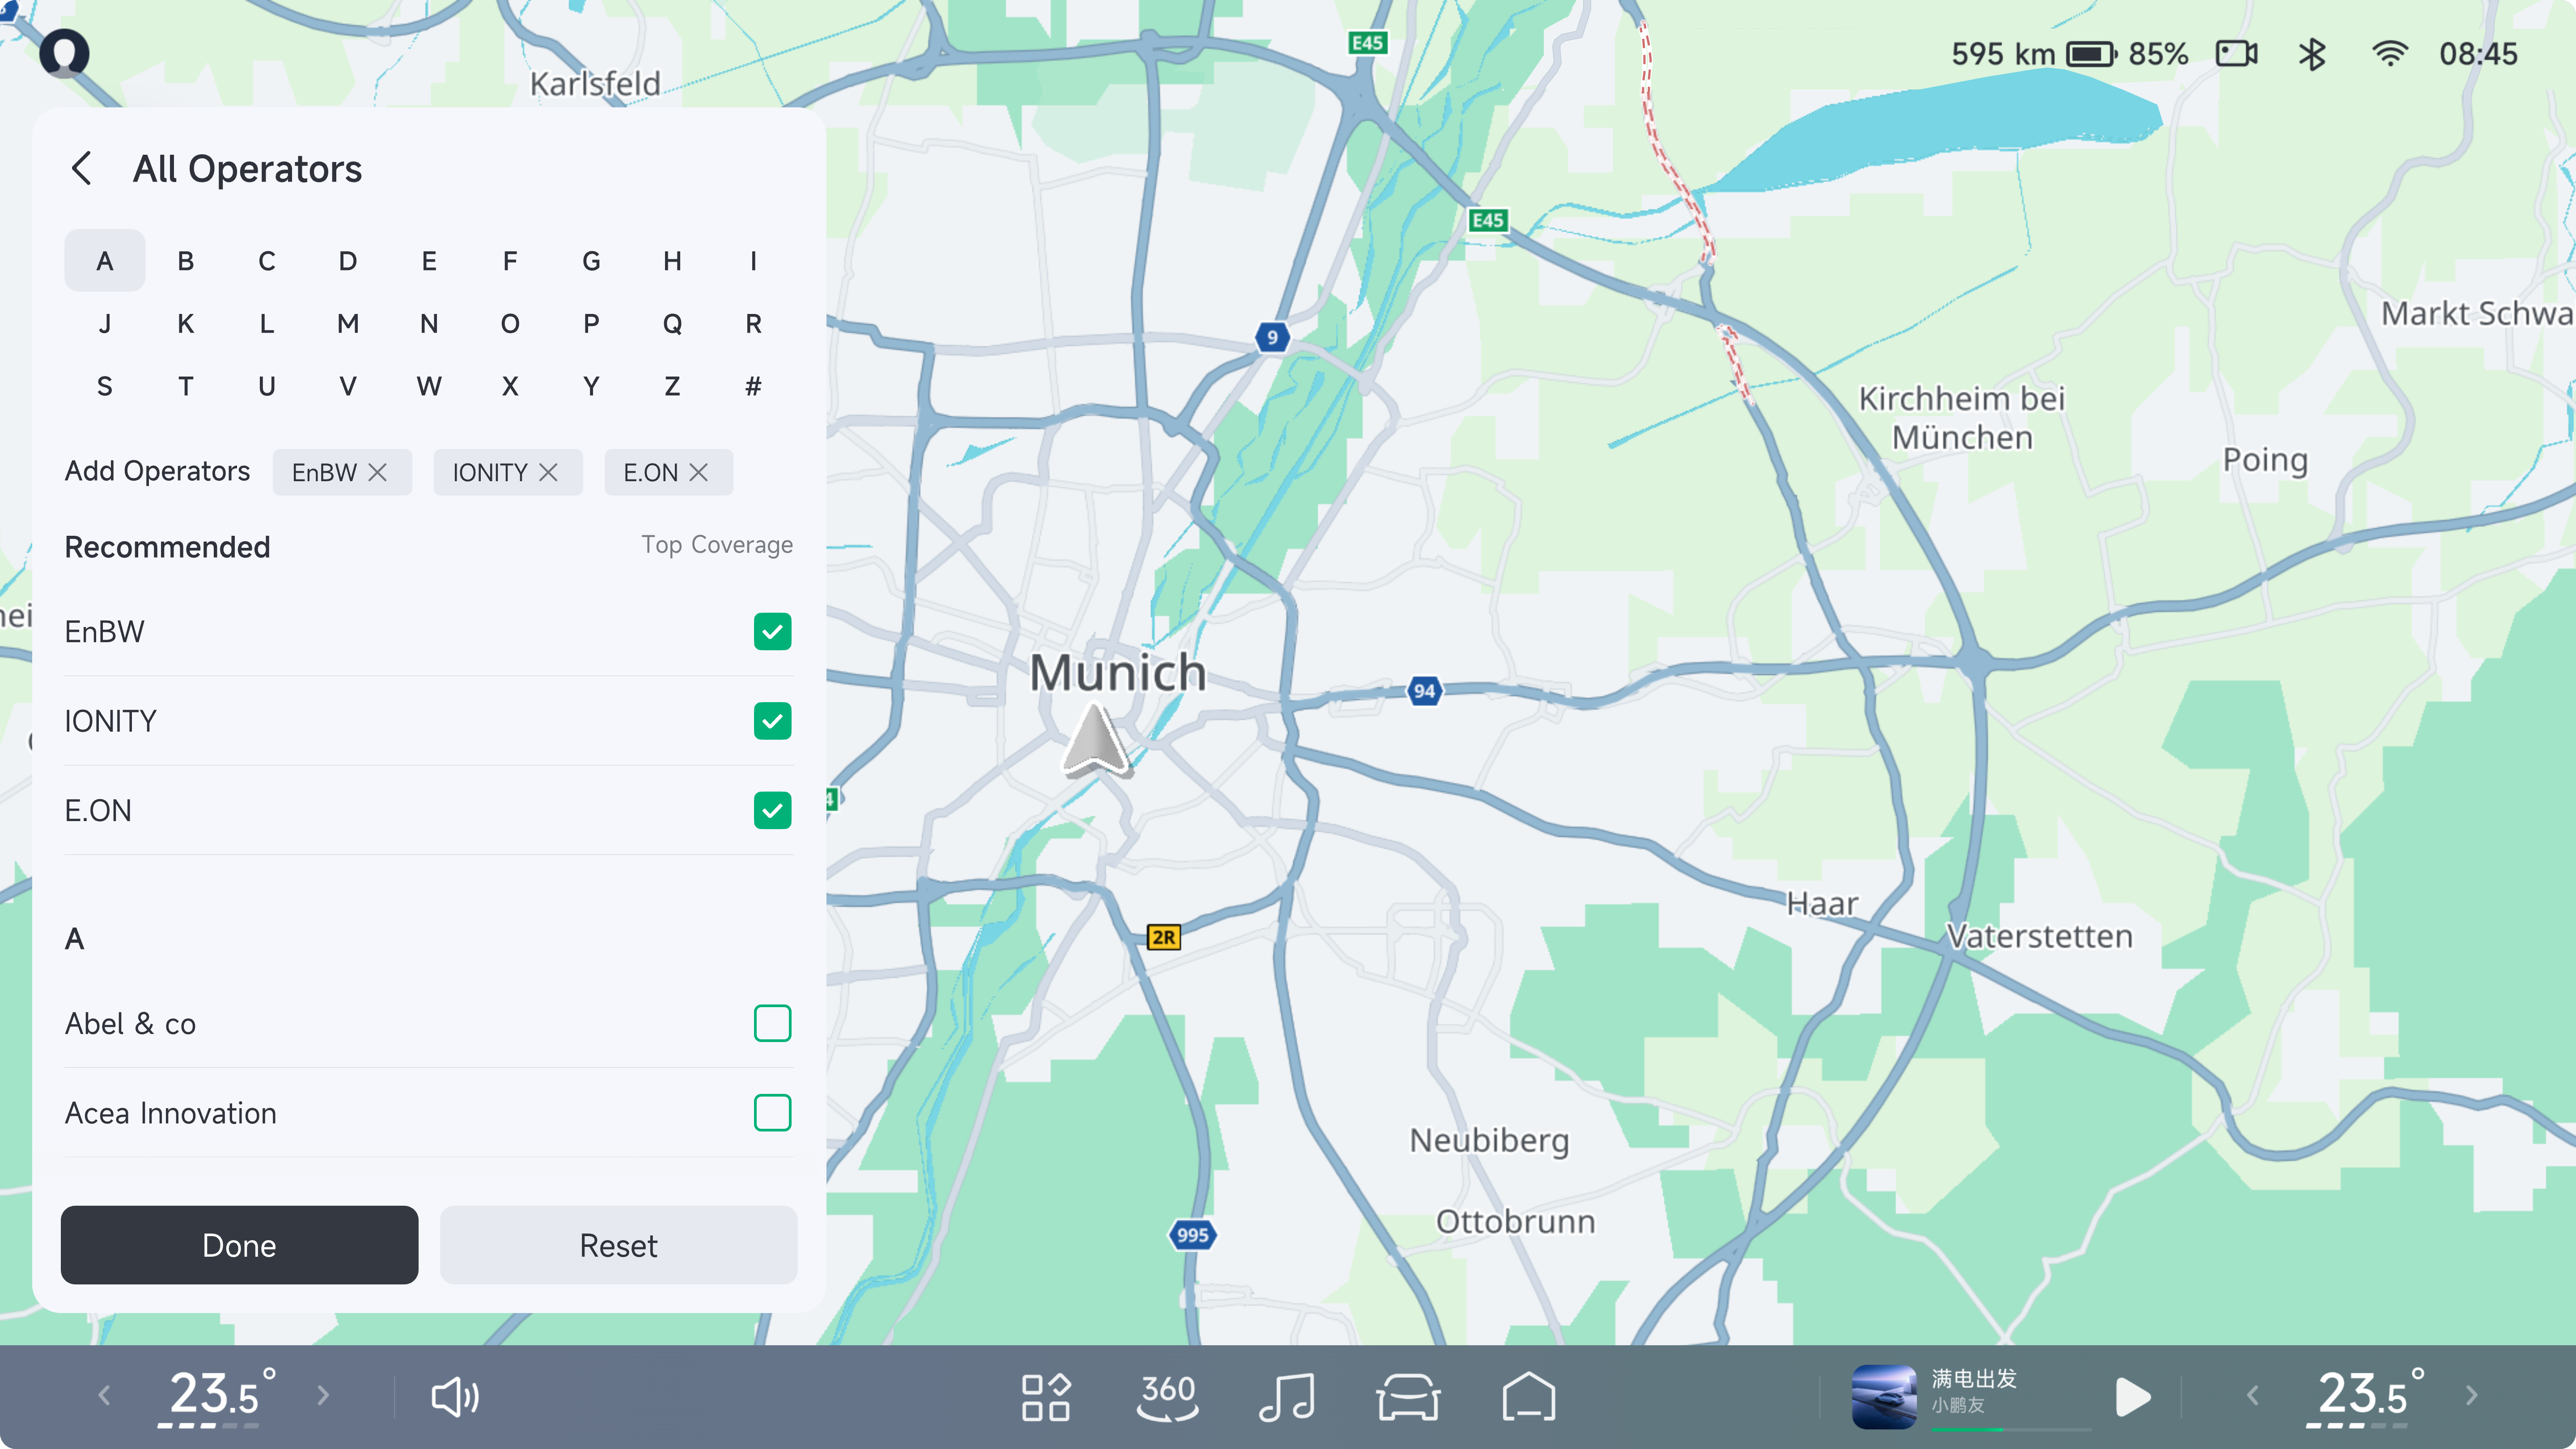Remove the IONITY operator chip
Image resolution: width=2576 pixels, height=1449 pixels.
point(548,472)
